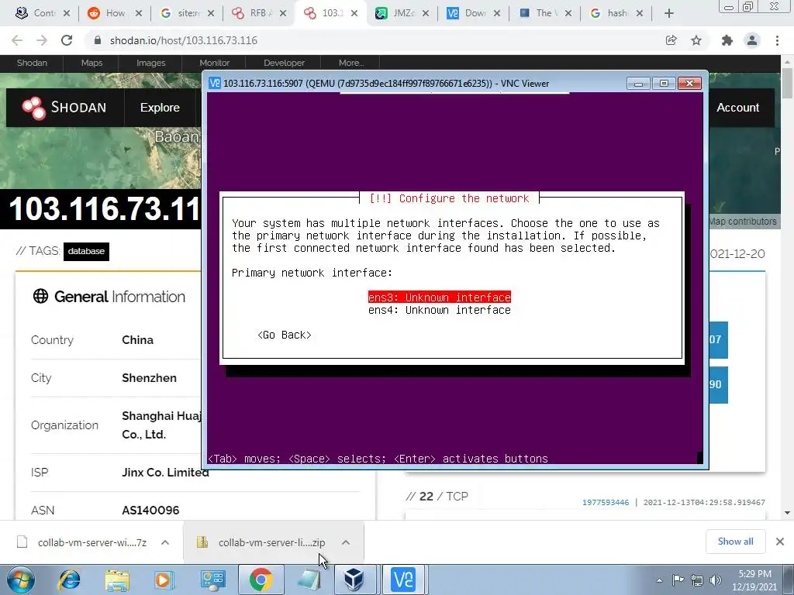Screen dimensions: 794x595
Task: Open Monitor in Shodan top menu
Action: click(x=214, y=63)
